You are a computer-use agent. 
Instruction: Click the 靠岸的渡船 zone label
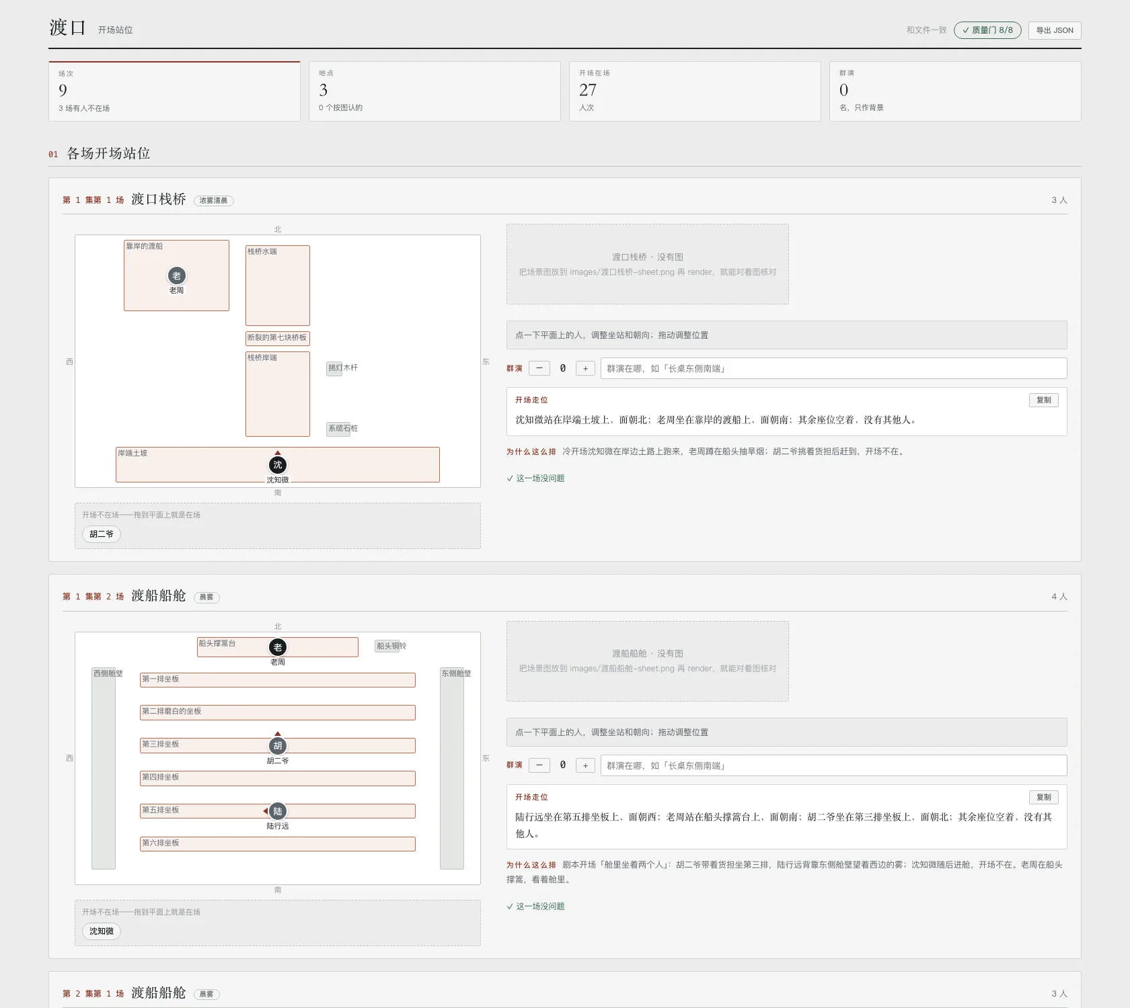145,246
